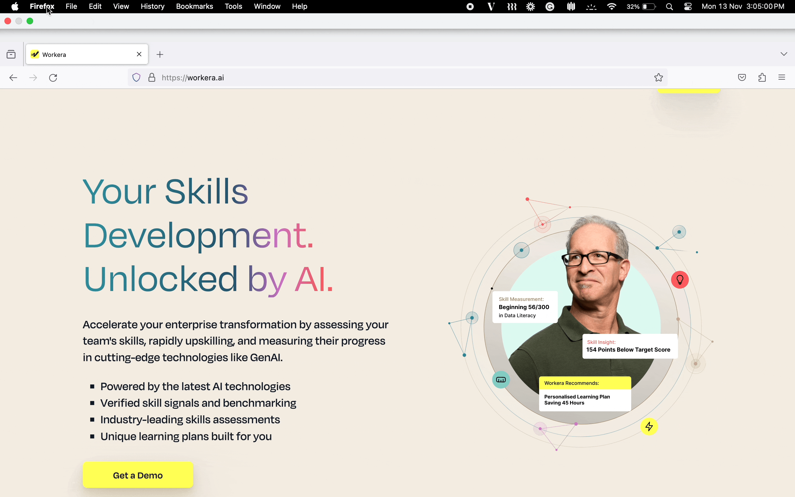Open the Firefox application hamburger menu
Image resolution: width=795 pixels, height=497 pixels.
[782, 78]
